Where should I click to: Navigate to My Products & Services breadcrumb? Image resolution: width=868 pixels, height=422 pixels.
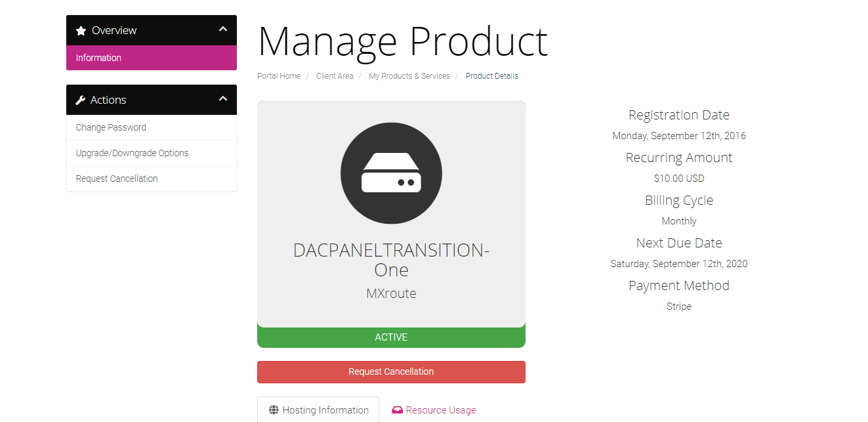(x=409, y=76)
